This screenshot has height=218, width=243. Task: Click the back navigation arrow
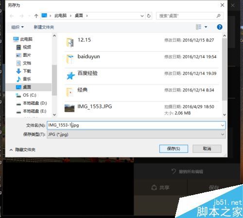click(x=12, y=16)
